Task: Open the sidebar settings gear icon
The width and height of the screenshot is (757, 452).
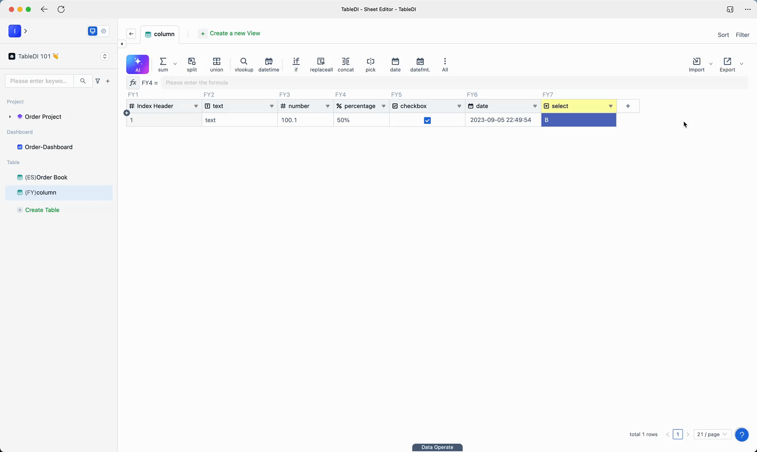Action: click(103, 31)
